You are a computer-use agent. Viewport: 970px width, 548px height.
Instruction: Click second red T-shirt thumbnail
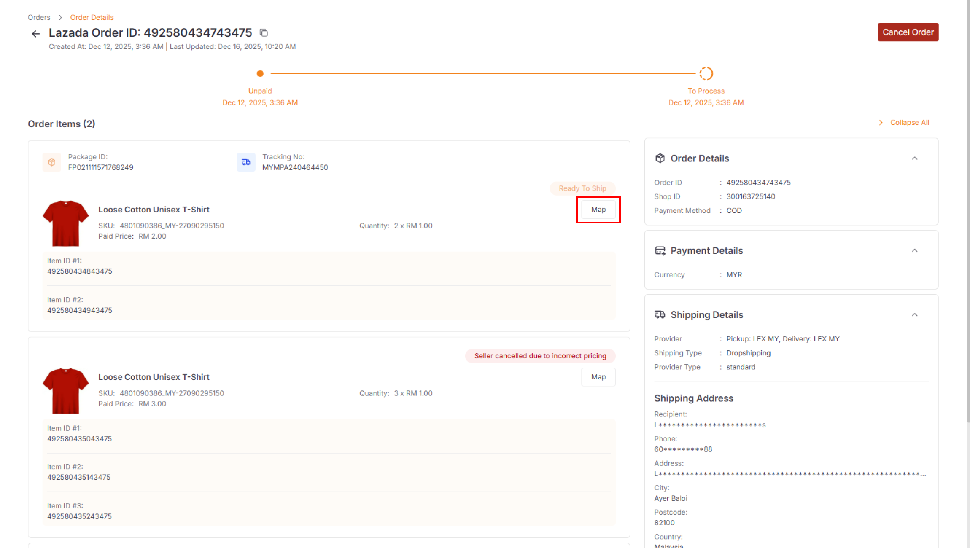[66, 391]
